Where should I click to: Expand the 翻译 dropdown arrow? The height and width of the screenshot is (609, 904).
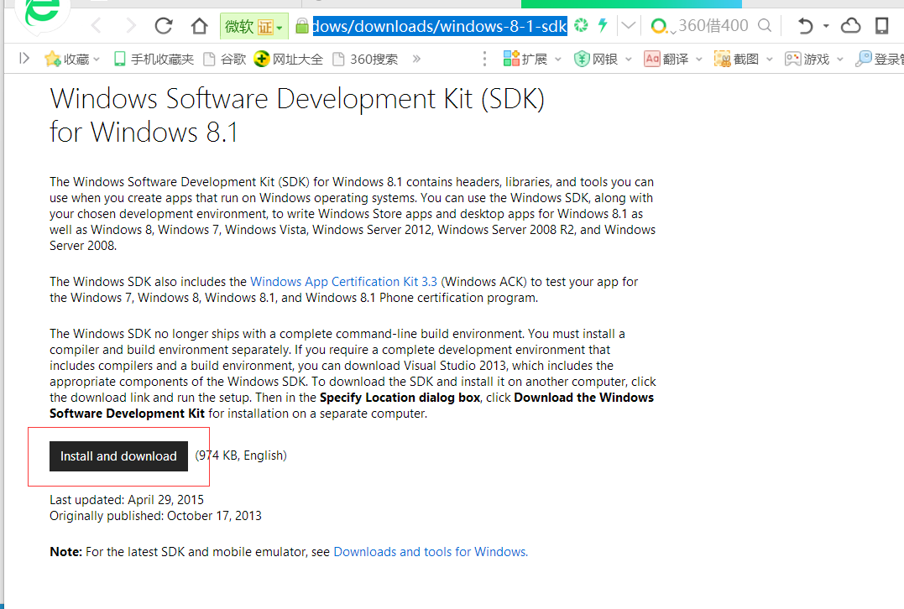coord(699,60)
